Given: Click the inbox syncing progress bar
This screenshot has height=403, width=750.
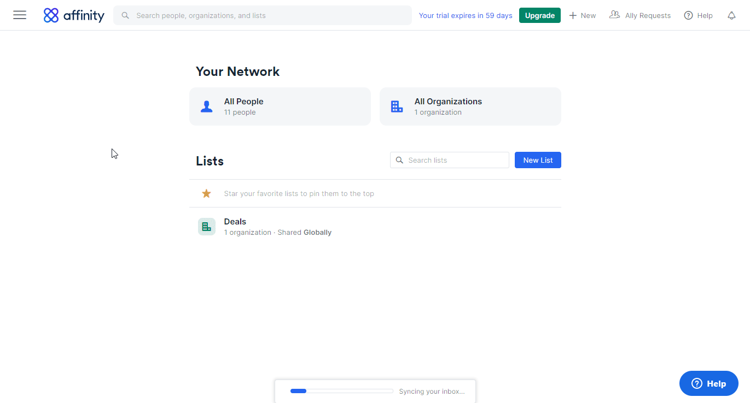Looking at the screenshot, I should [341, 390].
